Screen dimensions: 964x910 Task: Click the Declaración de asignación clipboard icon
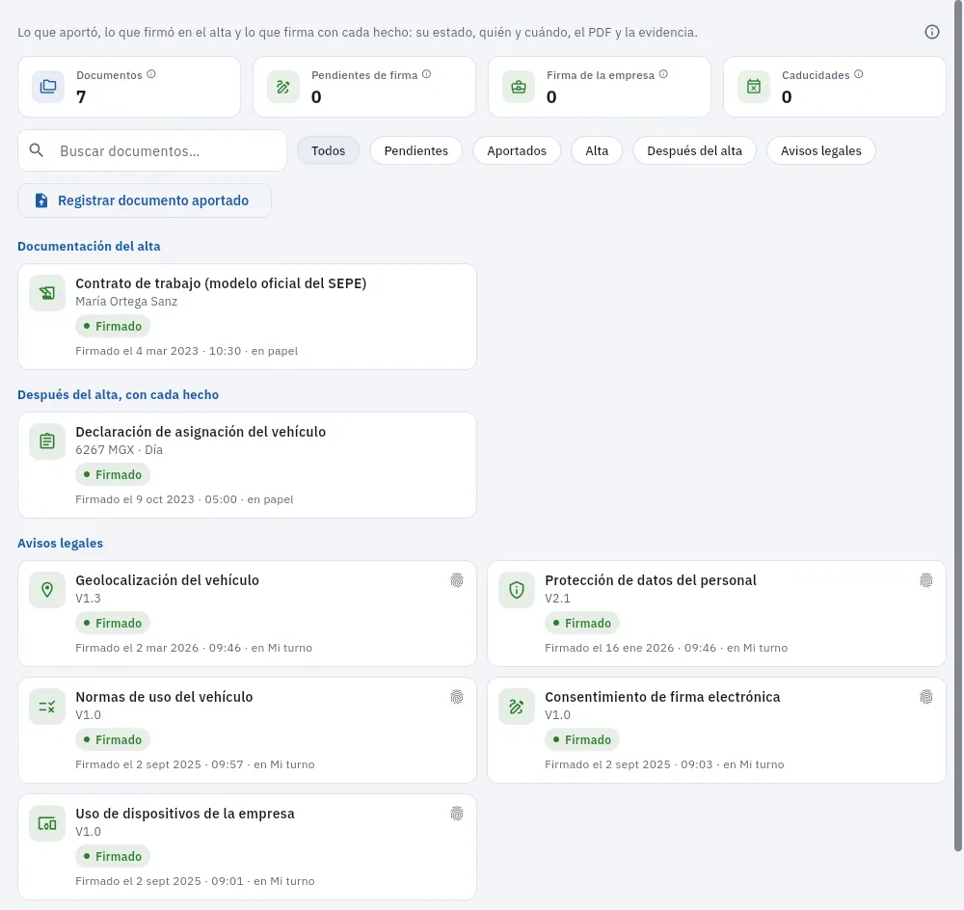(47, 442)
